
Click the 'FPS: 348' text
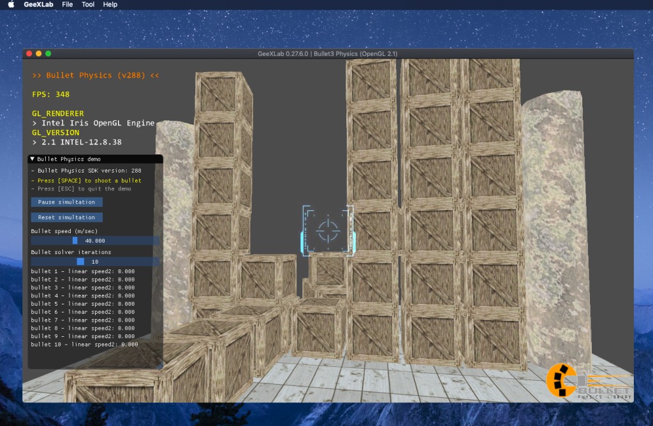point(51,94)
